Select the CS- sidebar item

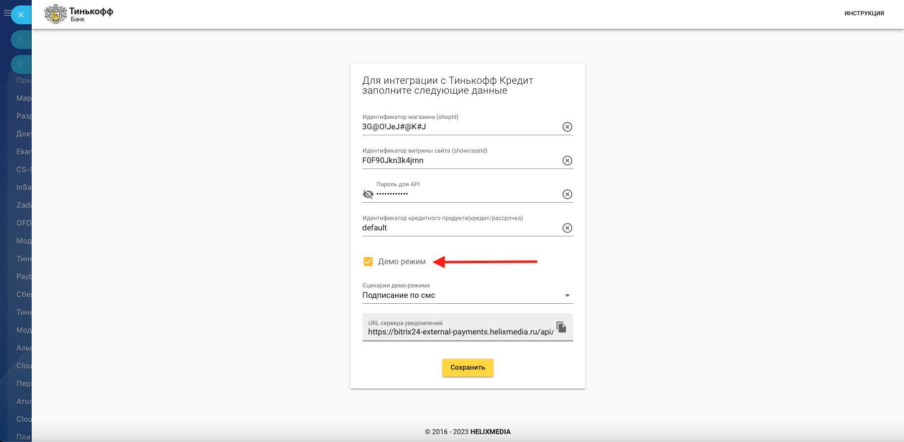pyautogui.click(x=24, y=169)
